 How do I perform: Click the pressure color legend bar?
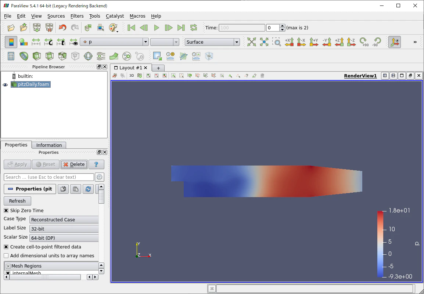pyautogui.click(x=380, y=244)
